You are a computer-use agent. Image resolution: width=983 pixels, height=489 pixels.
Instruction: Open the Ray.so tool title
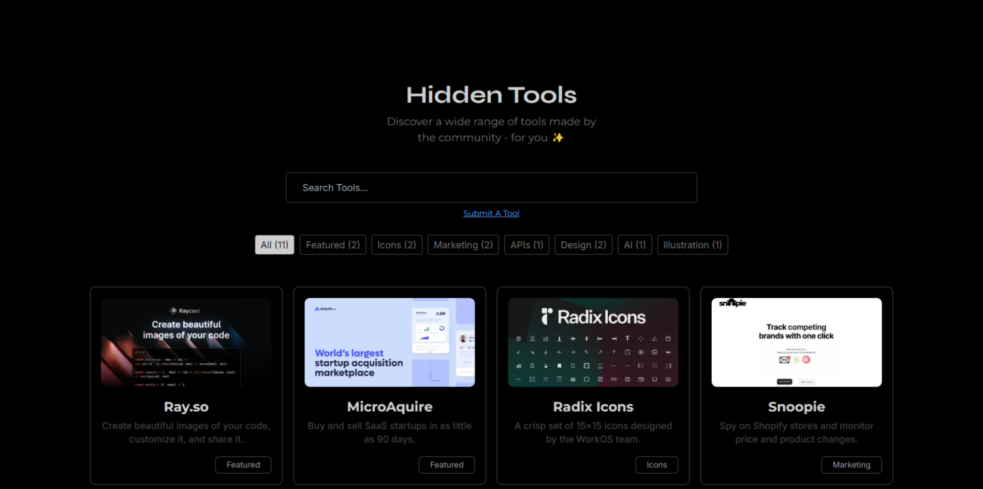point(185,407)
